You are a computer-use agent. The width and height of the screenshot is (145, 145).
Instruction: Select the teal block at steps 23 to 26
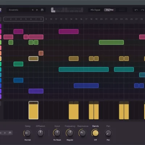click(x=124, y=69)
